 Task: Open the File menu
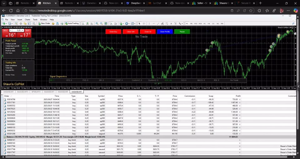click(7, 19)
